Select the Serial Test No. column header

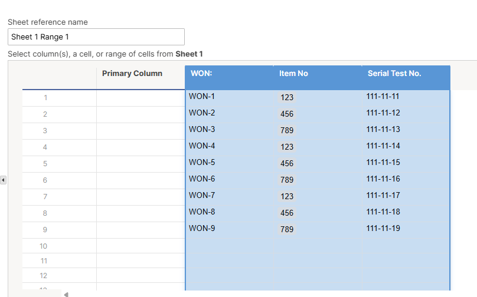[x=406, y=77]
